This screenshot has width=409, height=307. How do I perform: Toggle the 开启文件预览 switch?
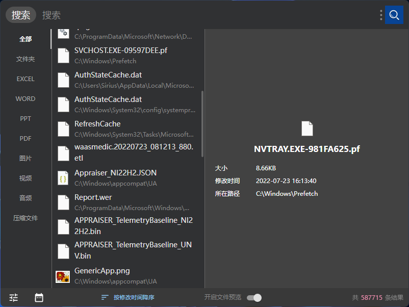[254, 298]
